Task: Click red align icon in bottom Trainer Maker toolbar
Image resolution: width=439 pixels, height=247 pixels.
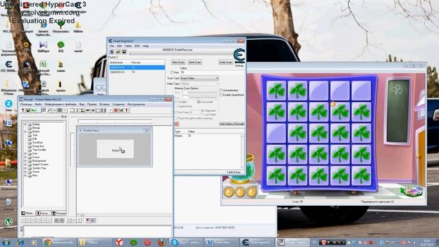Action: click(88, 221)
